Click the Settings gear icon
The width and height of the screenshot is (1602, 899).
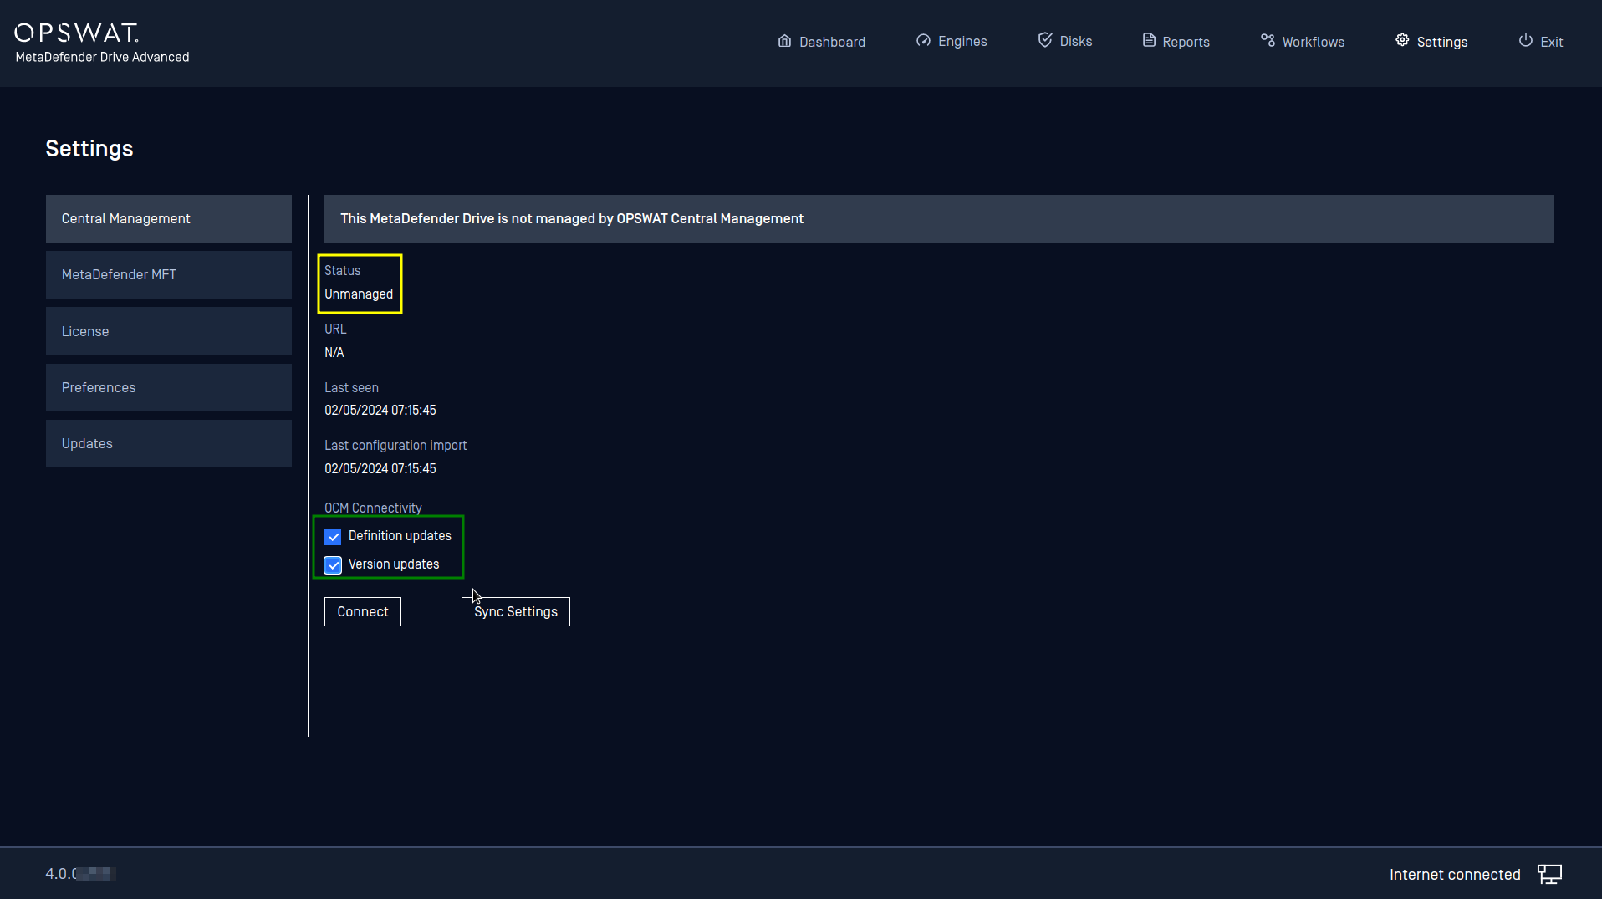1402,40
